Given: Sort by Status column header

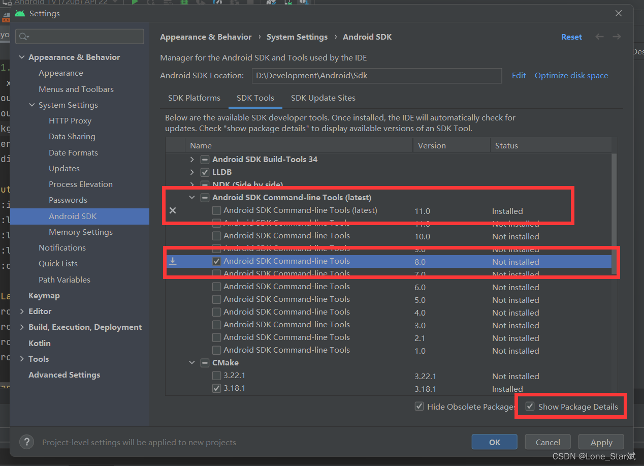Looking at the screenshot, I should tap(551, 145).
